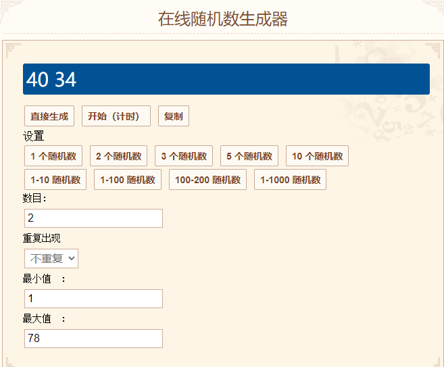Apply the 1-1000 随机数 range preset
This screenshot has height=367, width=444.
pos(290,180)
